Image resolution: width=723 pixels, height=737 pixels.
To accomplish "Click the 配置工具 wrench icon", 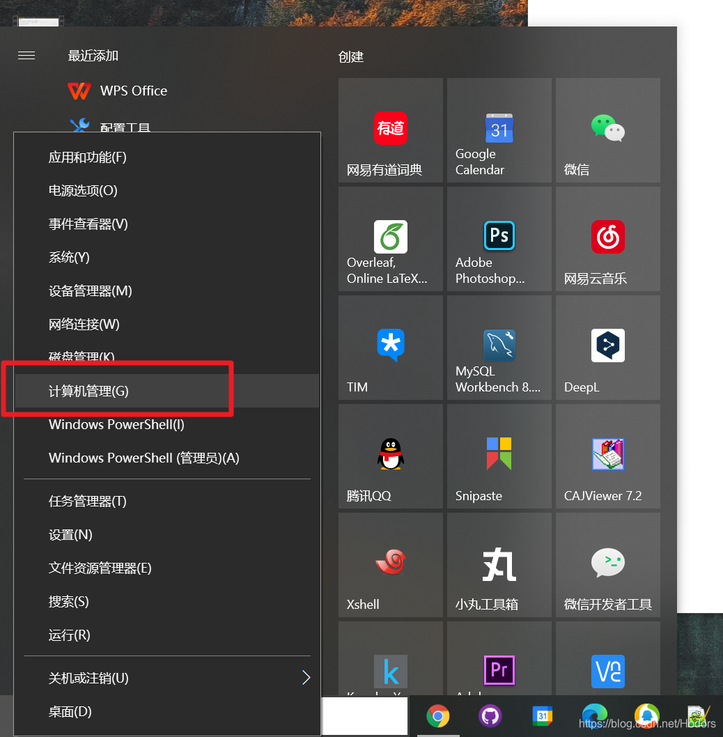I will (x=79, y=125).
